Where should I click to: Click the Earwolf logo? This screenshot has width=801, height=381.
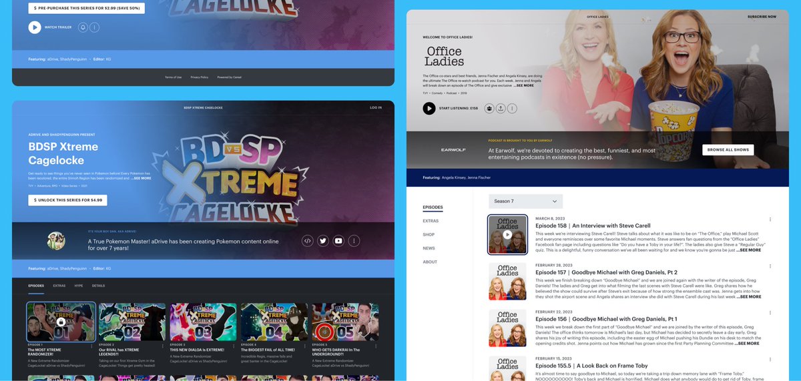pyautogui.click(x=453, y=150)
